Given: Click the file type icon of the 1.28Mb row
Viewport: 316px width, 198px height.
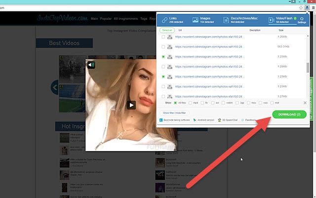Looking at the screenshot, I should [x=170, y=67].
